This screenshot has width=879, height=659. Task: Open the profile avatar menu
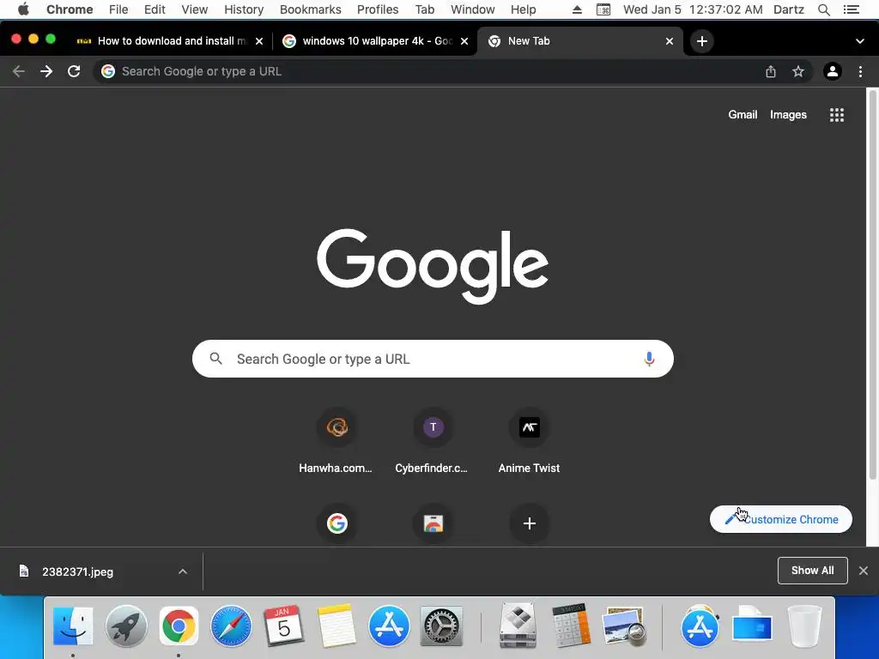tap(833, 71)
